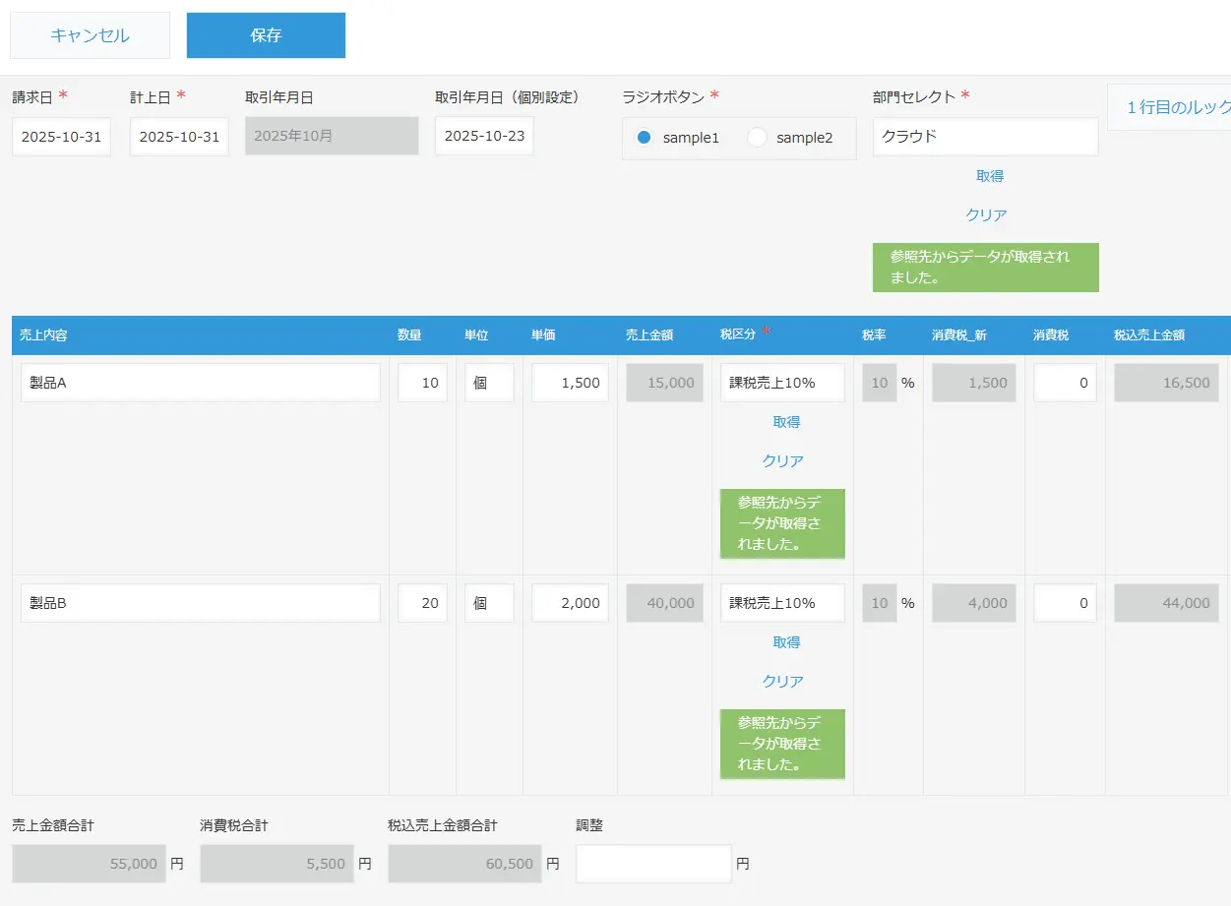Click the 税区分 field in 製品B row
The height and width of the screenshot is (906, 1231).
(x=782, y=603)
